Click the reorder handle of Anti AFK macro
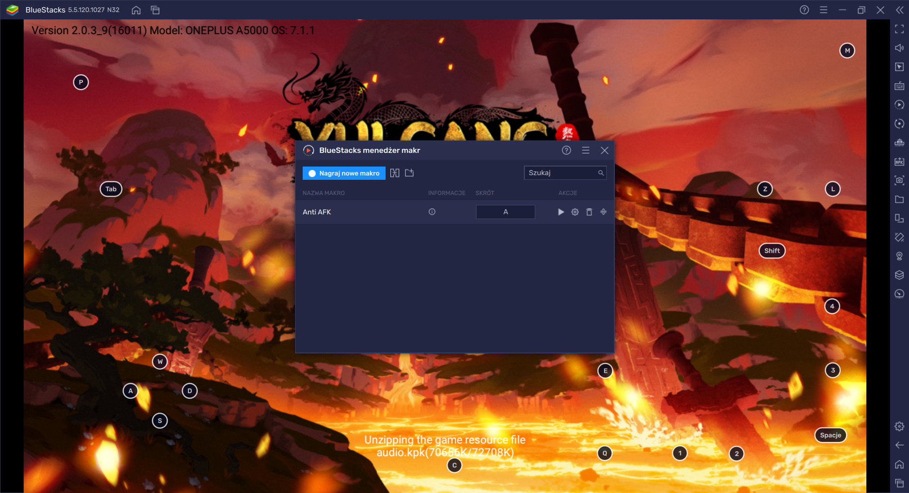The height and width of the screenshot is (493, 909). pyautogui.click(x=603, y=212)
